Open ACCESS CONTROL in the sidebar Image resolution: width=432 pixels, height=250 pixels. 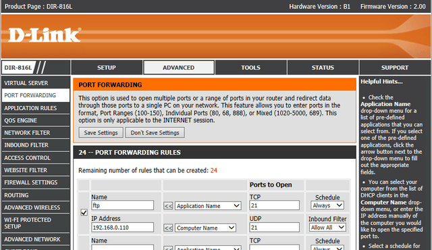pos(36,157)
